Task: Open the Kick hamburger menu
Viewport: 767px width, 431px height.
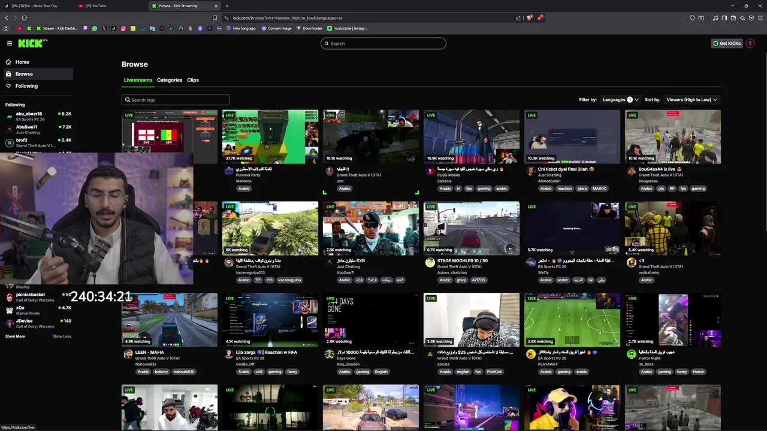Action: (10, 43)
